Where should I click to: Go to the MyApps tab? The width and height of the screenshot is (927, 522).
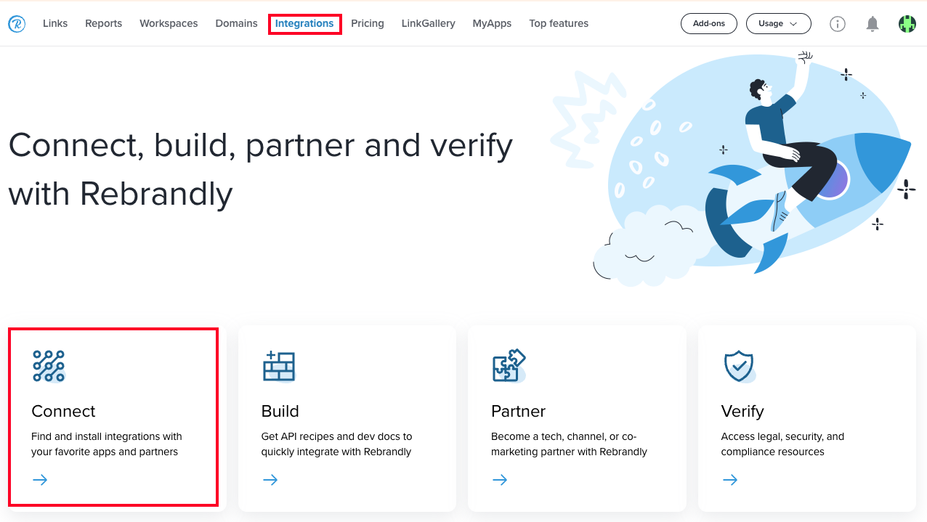pos(492,24)
